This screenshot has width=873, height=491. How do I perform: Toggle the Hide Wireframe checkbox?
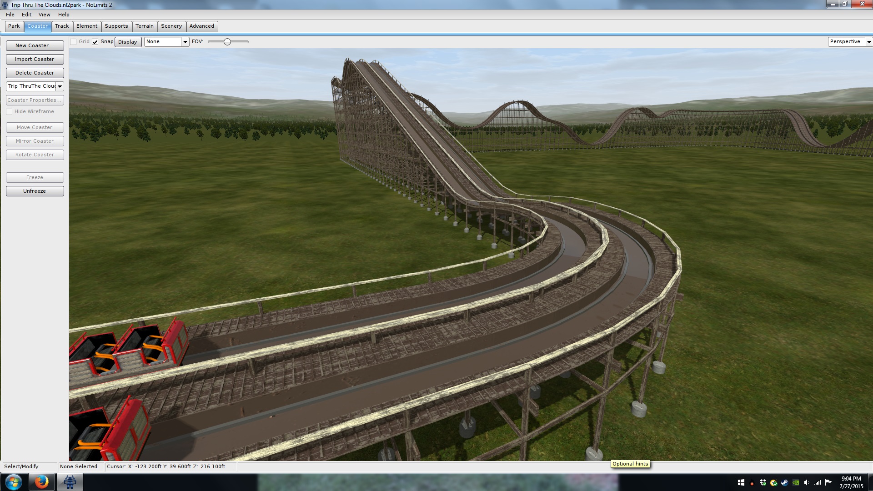[x=9, y=112]
